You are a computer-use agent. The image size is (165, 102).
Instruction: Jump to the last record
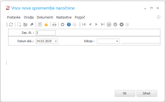pos(103,24)
